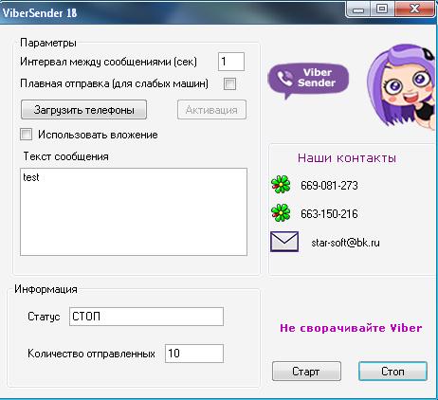Tick the 'Использовать вложение' checkbox
The height and width of the screenshot is (400, 438).
click(26, 135)
